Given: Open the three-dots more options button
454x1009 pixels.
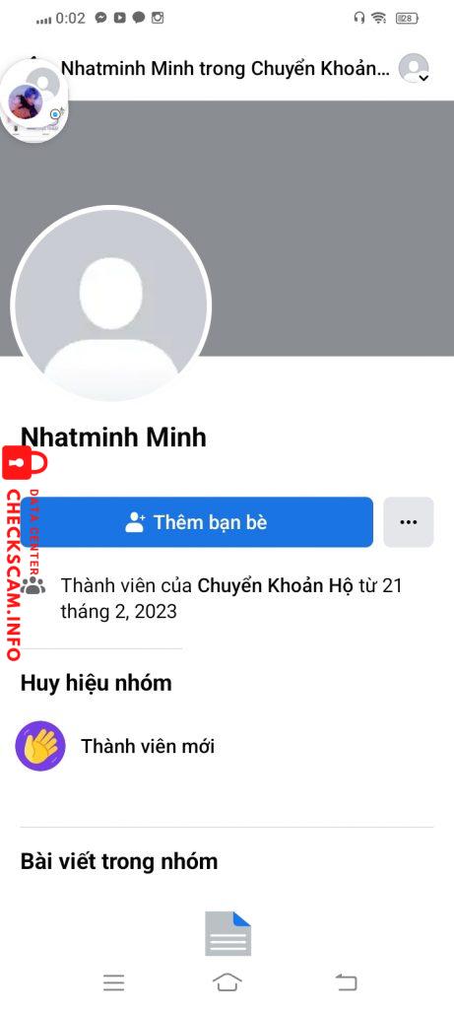Looking at the screenshot, I should tap(409, 522).
